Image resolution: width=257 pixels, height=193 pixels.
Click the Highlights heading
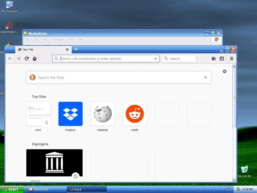[x=40, y=144]
